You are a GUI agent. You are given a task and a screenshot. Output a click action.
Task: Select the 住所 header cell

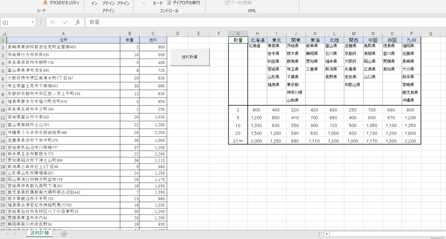63,40
